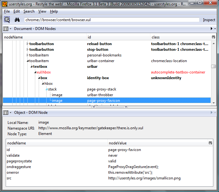This screenshot has width=219, height=192.
Task: Open the File menu
Action: click(x=7, y=11)
